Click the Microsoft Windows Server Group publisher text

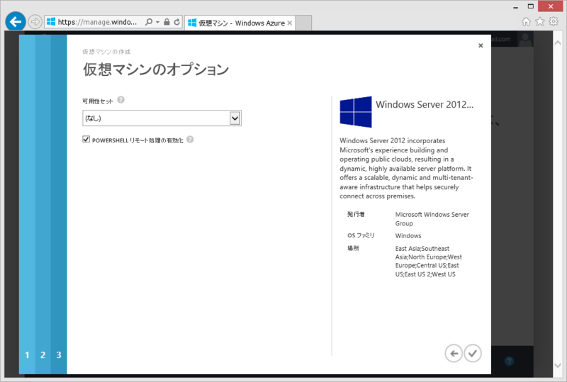tap(432, 219)
